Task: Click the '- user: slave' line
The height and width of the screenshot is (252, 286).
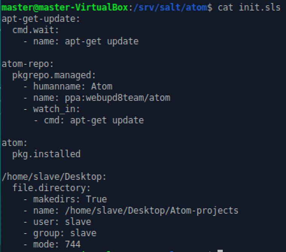Action: [57, 222]
